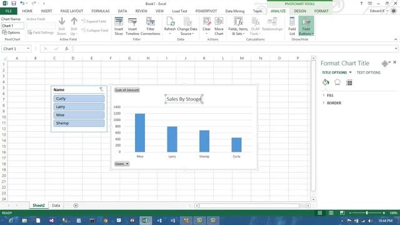Click the Moe bar in chart
Screen dimensions: 400x225
pyautogui.click(x=140, y=132)
